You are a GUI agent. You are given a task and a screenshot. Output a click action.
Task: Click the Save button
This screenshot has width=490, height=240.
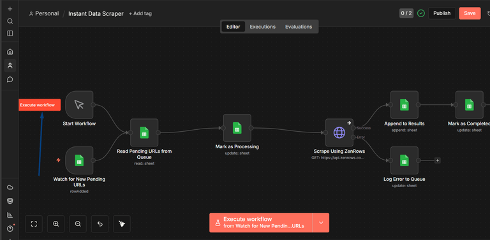[470, 13]
